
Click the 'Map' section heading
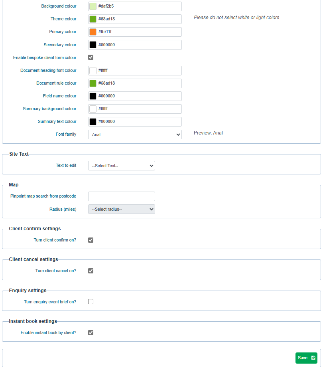tap(14, 184)
